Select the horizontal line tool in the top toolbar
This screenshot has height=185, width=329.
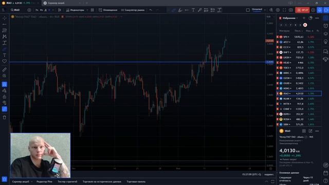[187, 10]
